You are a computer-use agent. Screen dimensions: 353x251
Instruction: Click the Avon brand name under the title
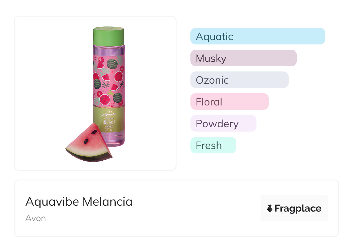tap(36, 218)
